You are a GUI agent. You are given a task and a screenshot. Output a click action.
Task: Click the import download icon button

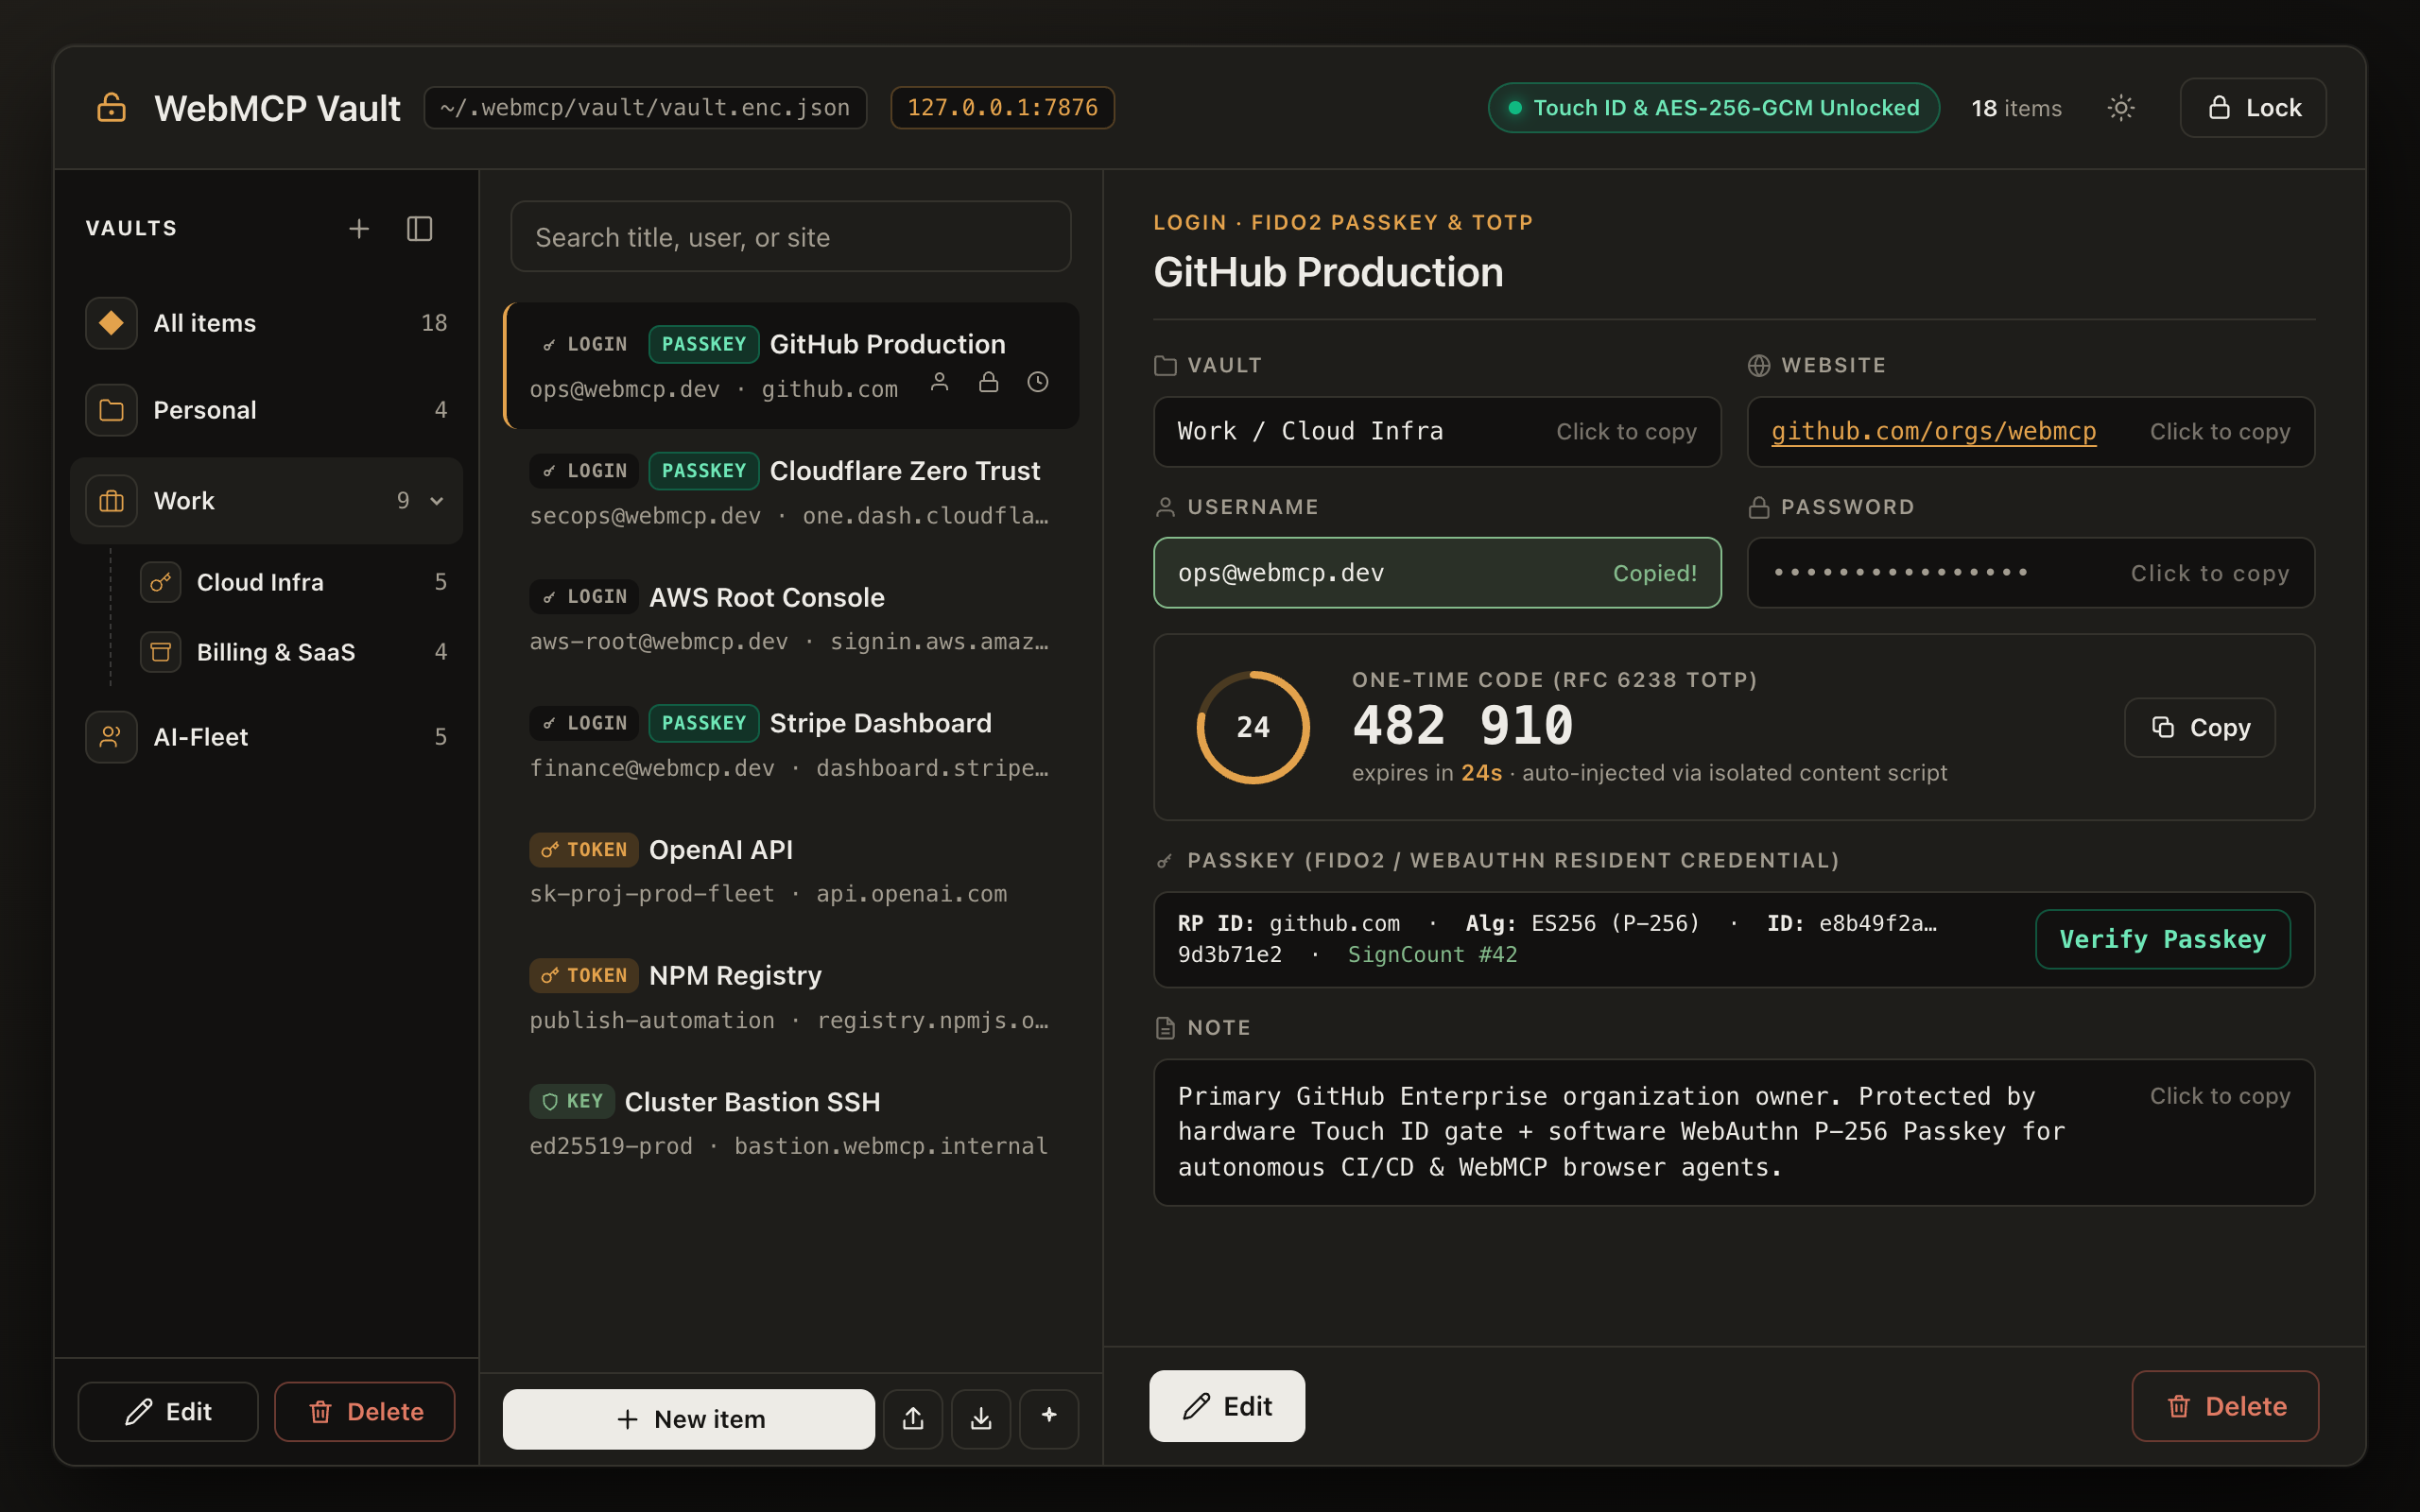click(981, 1418)
